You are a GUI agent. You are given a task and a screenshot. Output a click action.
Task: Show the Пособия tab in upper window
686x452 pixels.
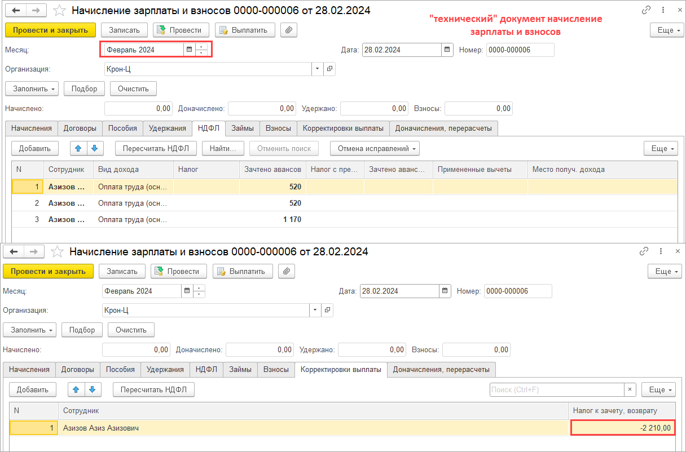[122, 128]
